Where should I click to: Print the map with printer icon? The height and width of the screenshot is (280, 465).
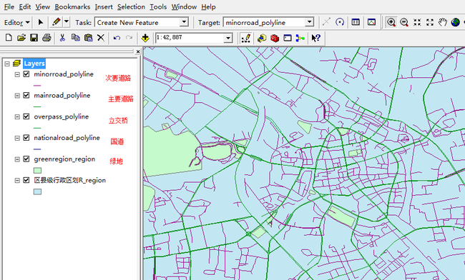point(46,38)
